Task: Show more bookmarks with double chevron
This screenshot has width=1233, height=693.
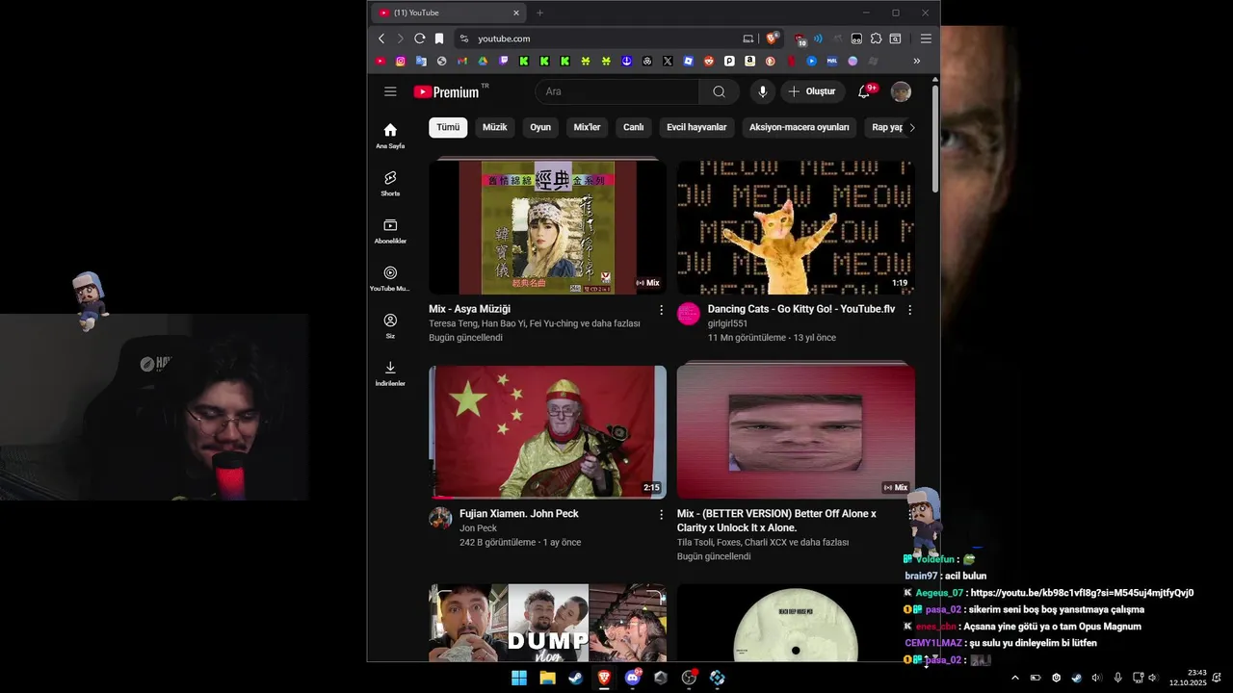Action: [x=916, y=61]
